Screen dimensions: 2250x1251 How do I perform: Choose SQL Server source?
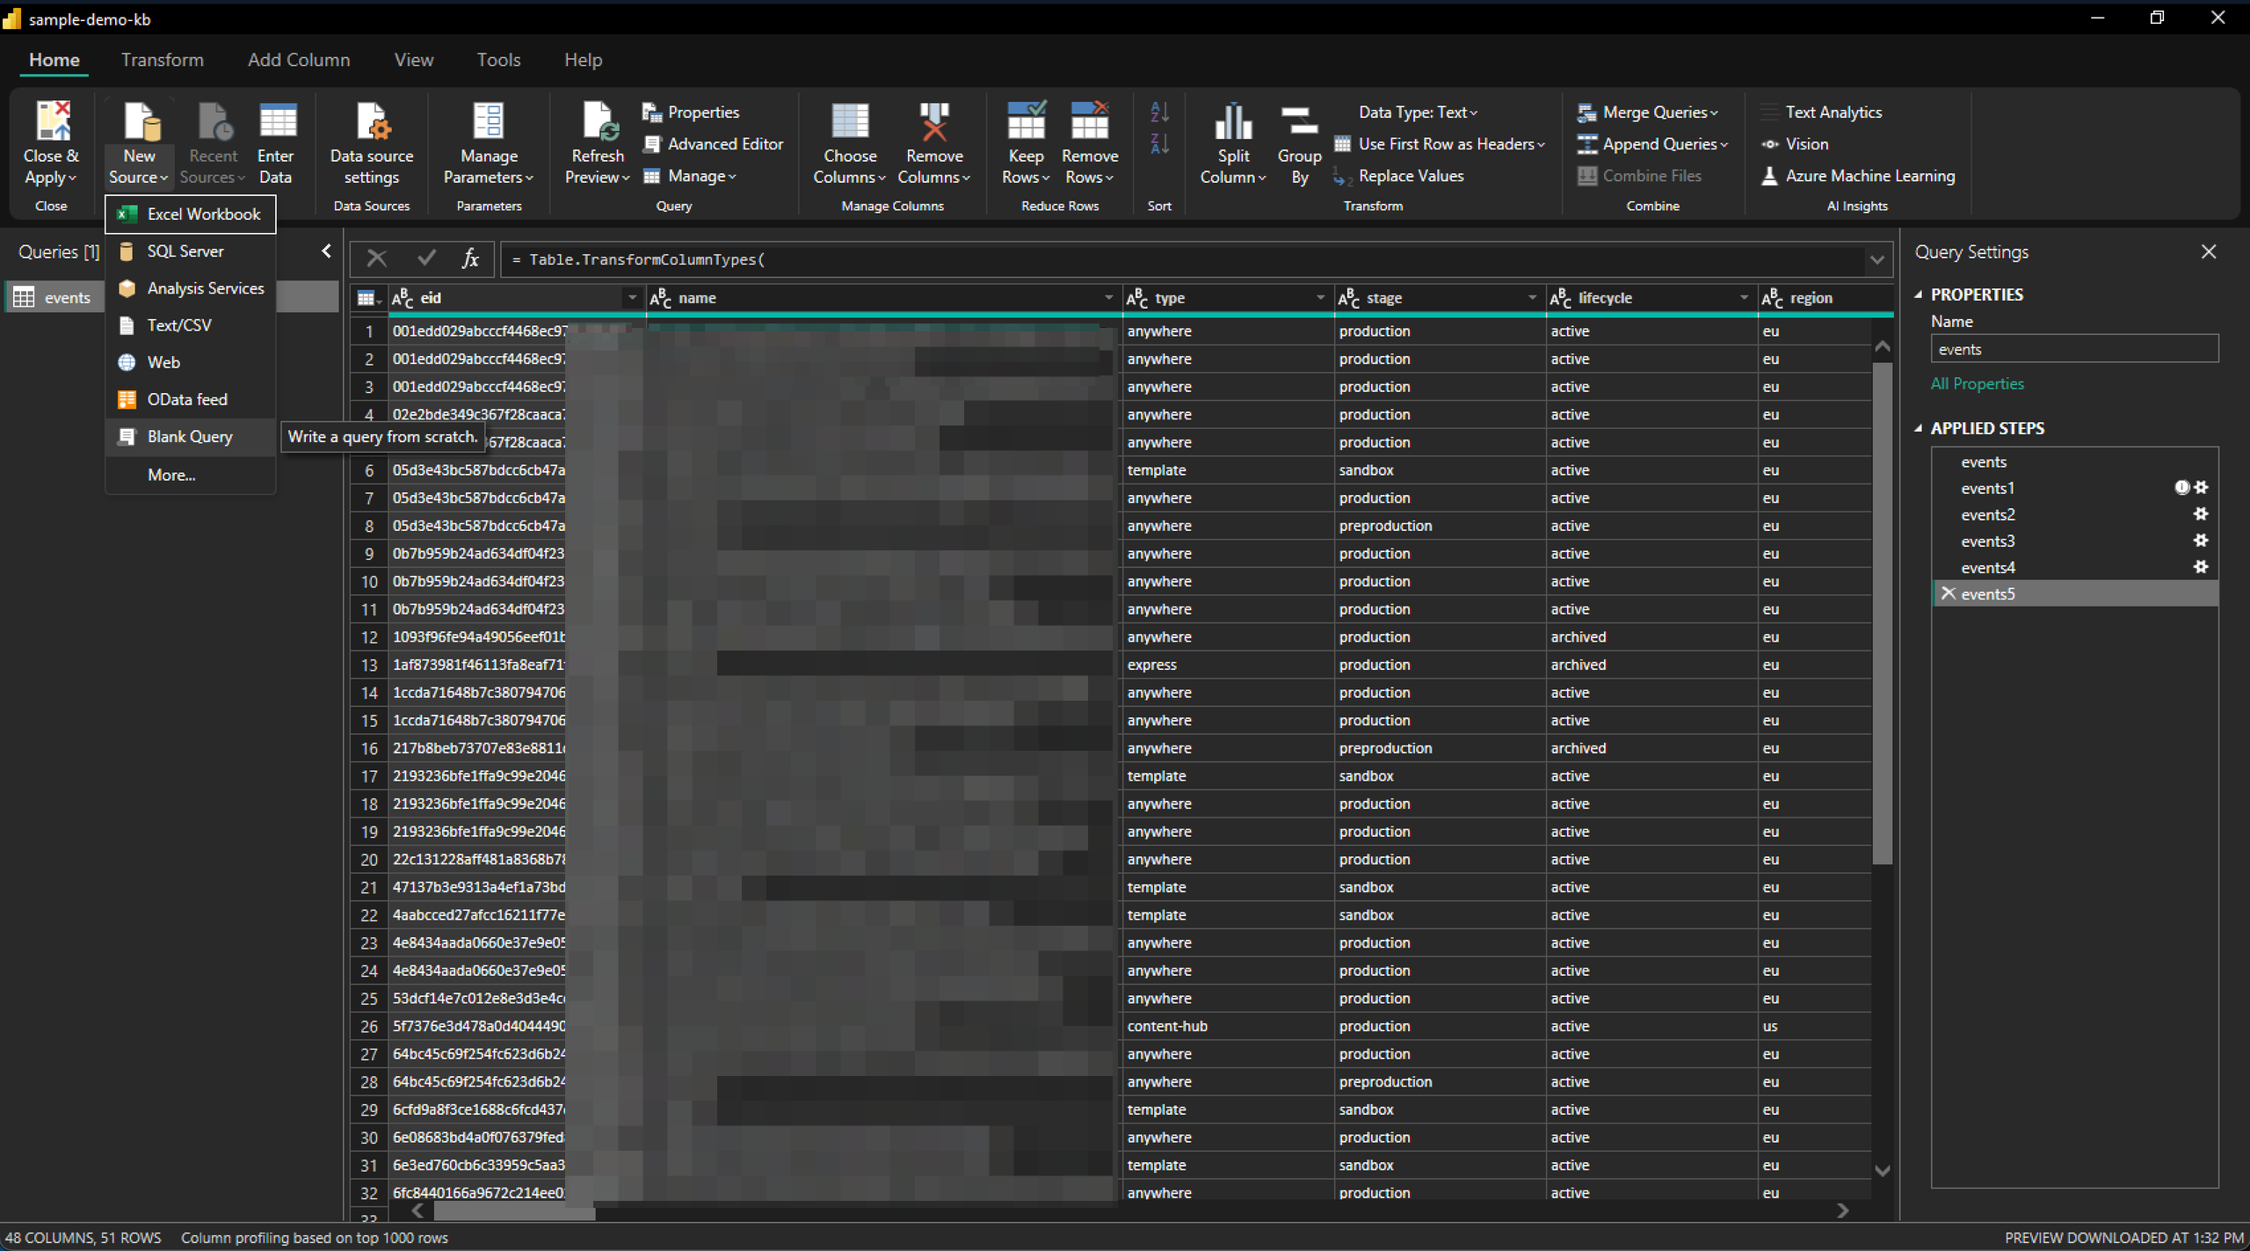pyautogui.click(x=190, y=251)
